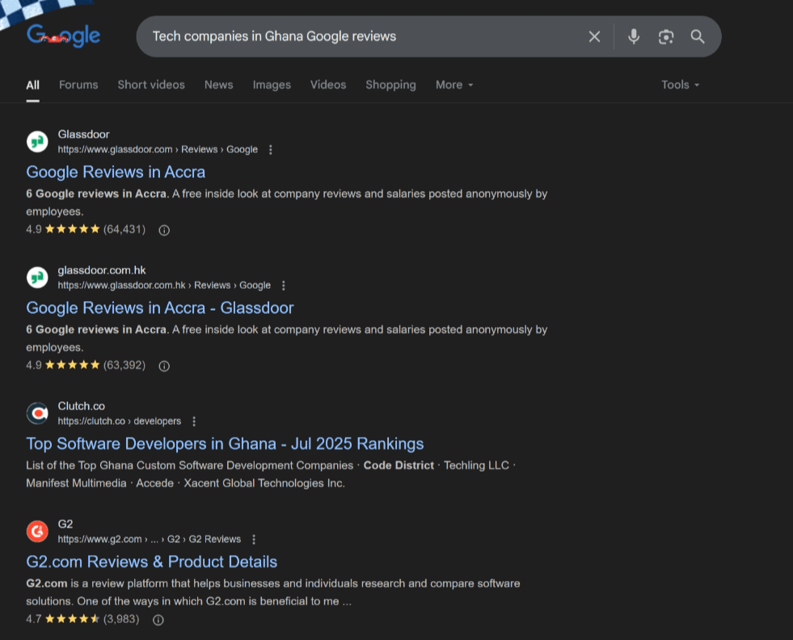Click the clutch.co › developers URL
Viewport: 793px width, 640px height.
[120, 422]
